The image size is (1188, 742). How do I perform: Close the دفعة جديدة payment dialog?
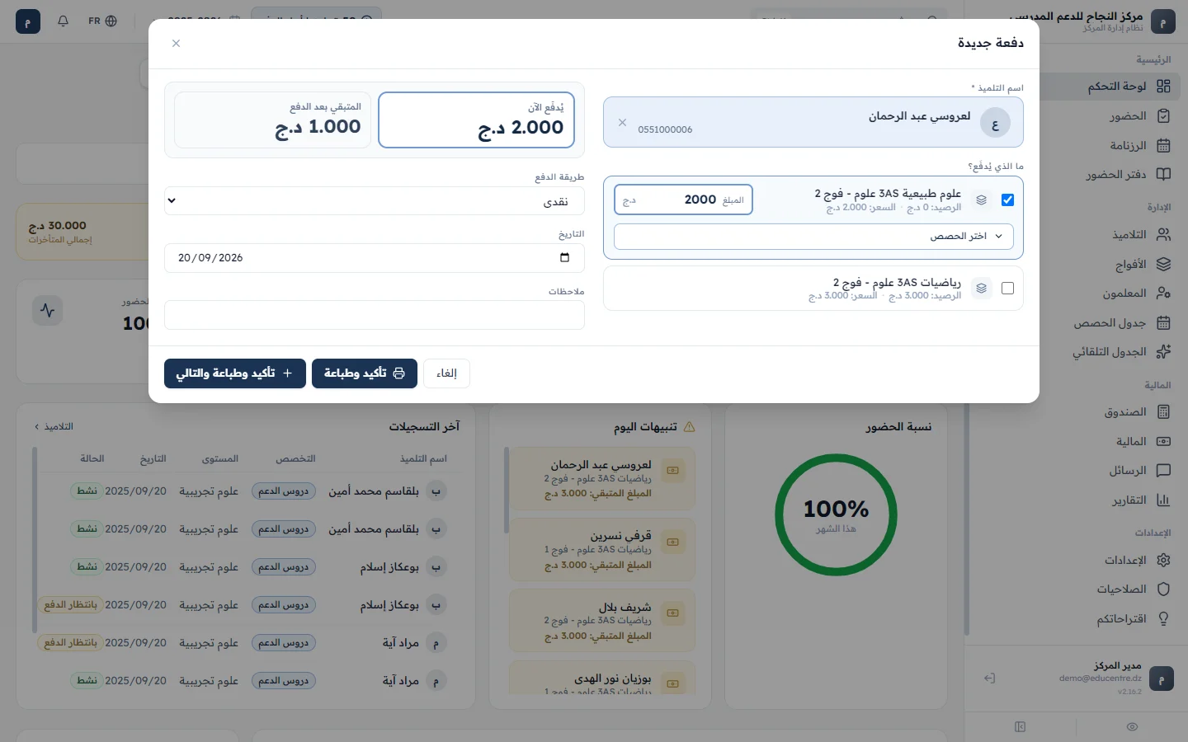[176, 43]
